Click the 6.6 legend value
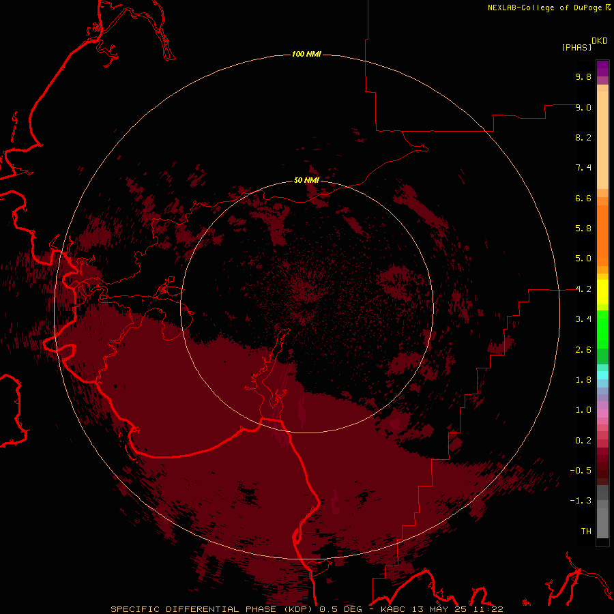This screenshot has width=614, height=614. tap(583, 198)
